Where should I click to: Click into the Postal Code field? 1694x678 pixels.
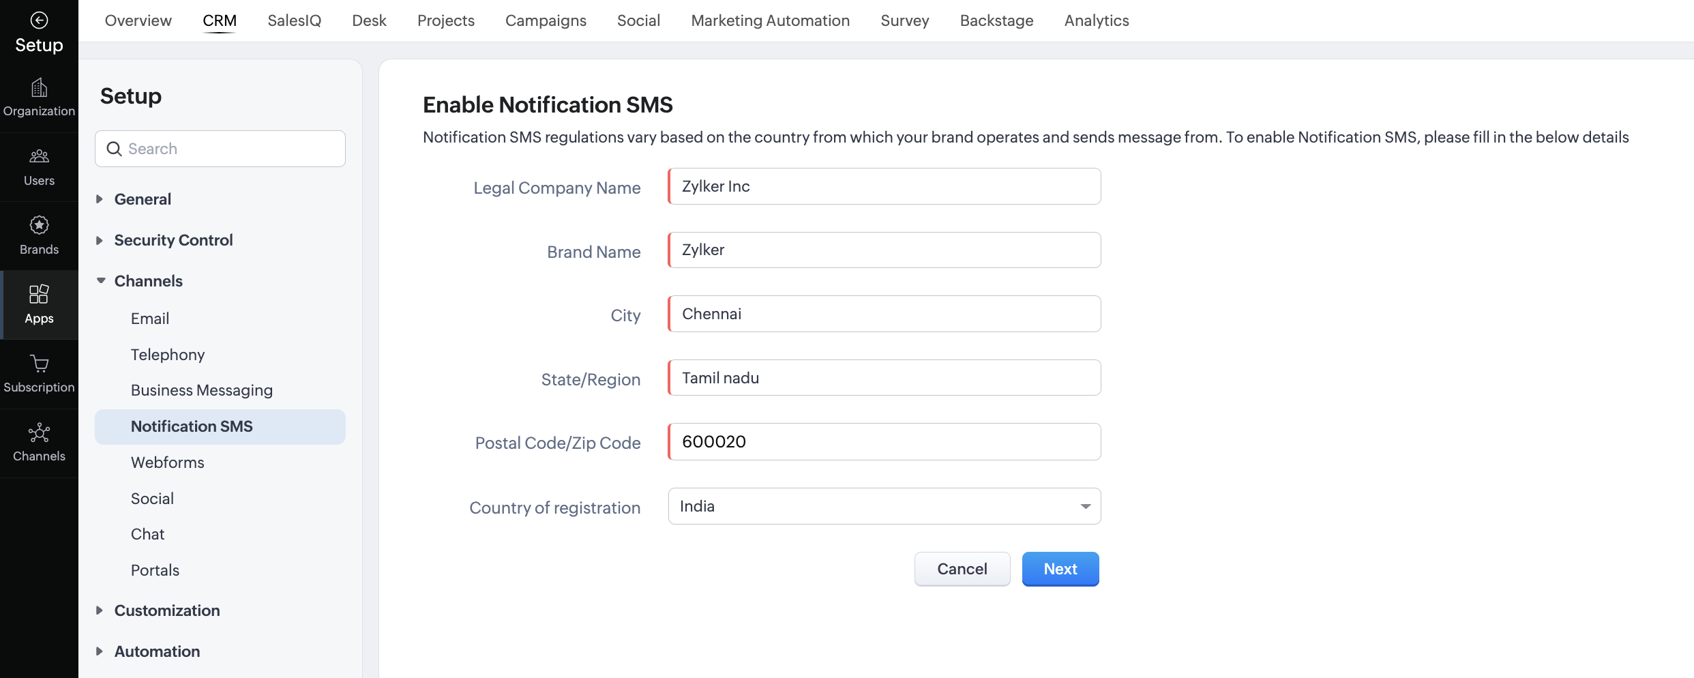pos(884,442)
